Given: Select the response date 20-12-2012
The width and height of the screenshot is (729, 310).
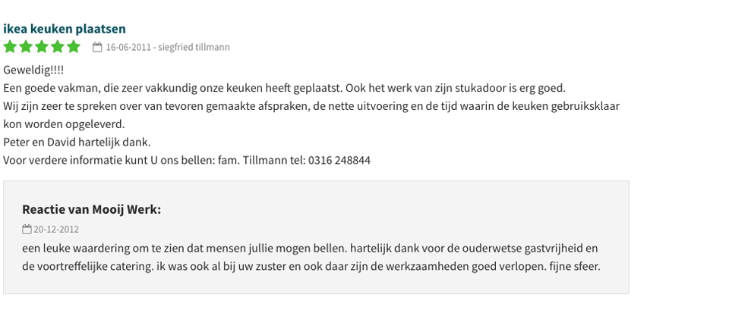Looking at the screenshot, I should coord(56,230).
